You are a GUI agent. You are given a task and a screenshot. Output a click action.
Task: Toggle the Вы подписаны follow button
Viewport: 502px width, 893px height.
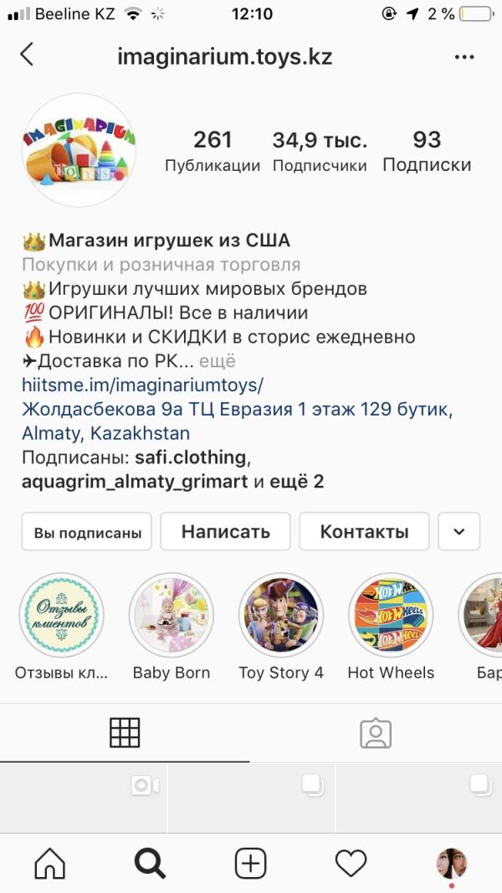pyautogui.click(x=87, y=532)
